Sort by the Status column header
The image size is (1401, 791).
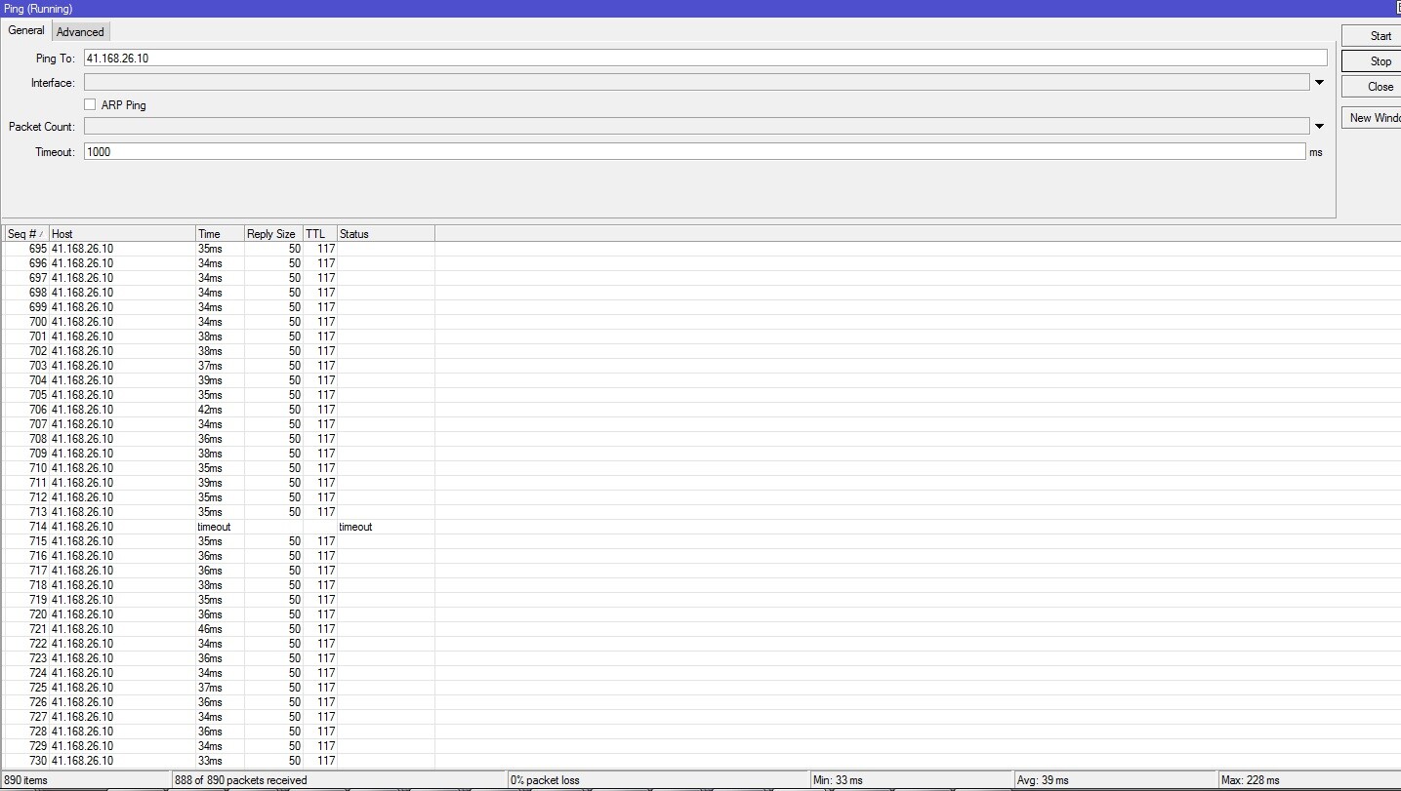point(386,234)
